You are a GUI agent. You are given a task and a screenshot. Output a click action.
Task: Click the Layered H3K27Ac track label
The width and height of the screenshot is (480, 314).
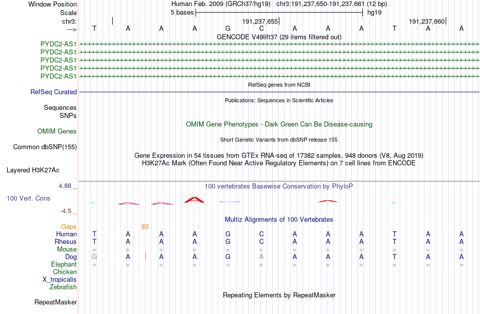[33, 170]
